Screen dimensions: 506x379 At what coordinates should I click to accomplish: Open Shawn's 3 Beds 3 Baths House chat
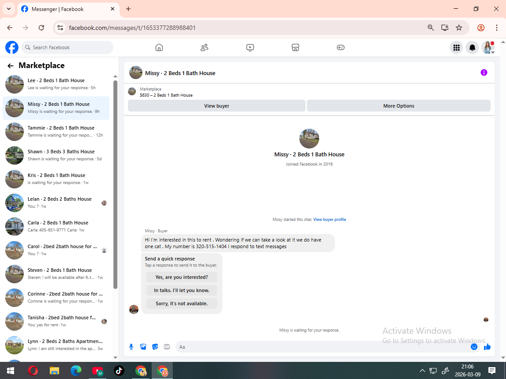tap(56, 155)
